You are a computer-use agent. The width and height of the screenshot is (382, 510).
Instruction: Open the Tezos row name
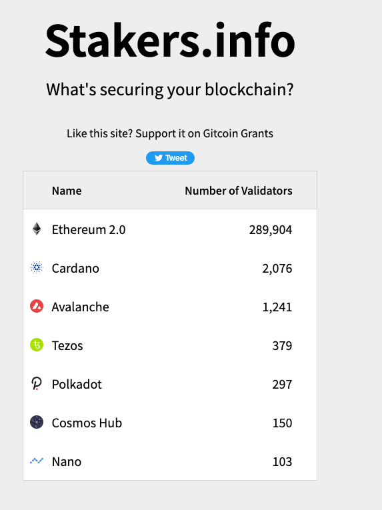[x=67, y=346]
